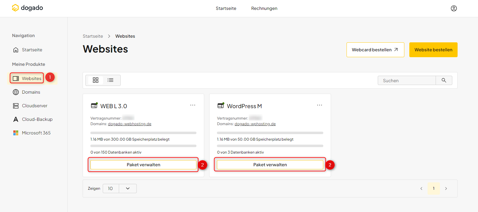Click the dogado logo
478x212 pixels.
(27, 8)
